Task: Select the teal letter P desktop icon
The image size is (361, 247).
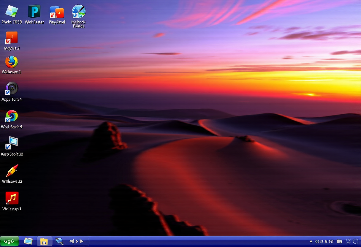Action: pos(34,12)
